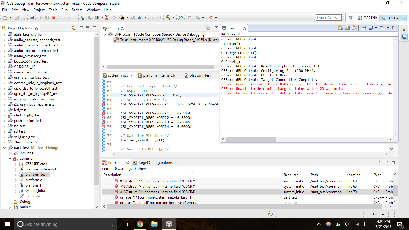Viewport: 409px width, 230px height.
Task: Open Chrome from the taskbar
Action: (140, 224)
